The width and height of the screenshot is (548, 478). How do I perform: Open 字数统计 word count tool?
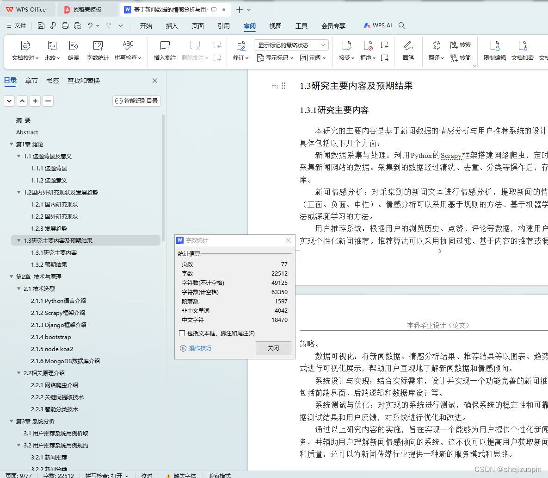pos(98,51)
